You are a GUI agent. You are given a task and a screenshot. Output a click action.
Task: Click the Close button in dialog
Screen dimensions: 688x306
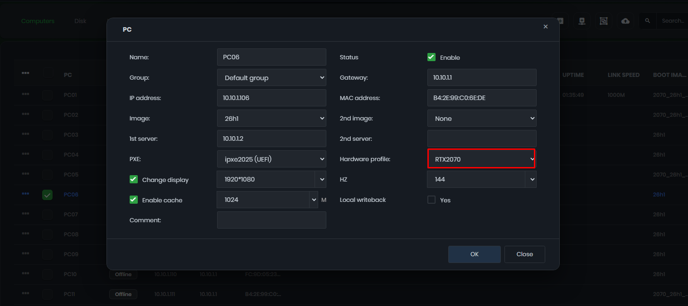pyautogui.click(x=525, y=254)
